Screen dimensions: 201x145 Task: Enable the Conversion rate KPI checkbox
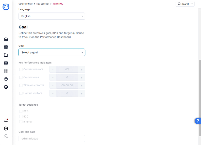[21, 69]
